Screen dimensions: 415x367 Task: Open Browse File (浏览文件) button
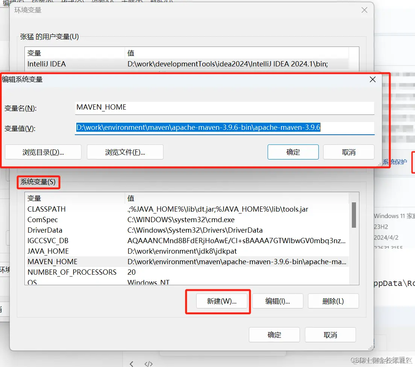[125, 152]
